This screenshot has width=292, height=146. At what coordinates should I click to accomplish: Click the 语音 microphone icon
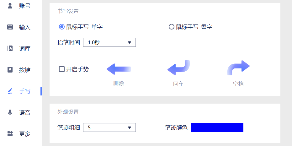(x=10, y=112)
